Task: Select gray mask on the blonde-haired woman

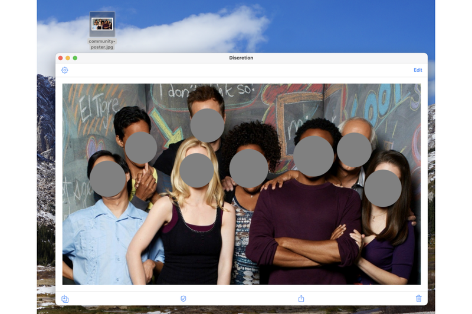Action: [x=196, y=170]
